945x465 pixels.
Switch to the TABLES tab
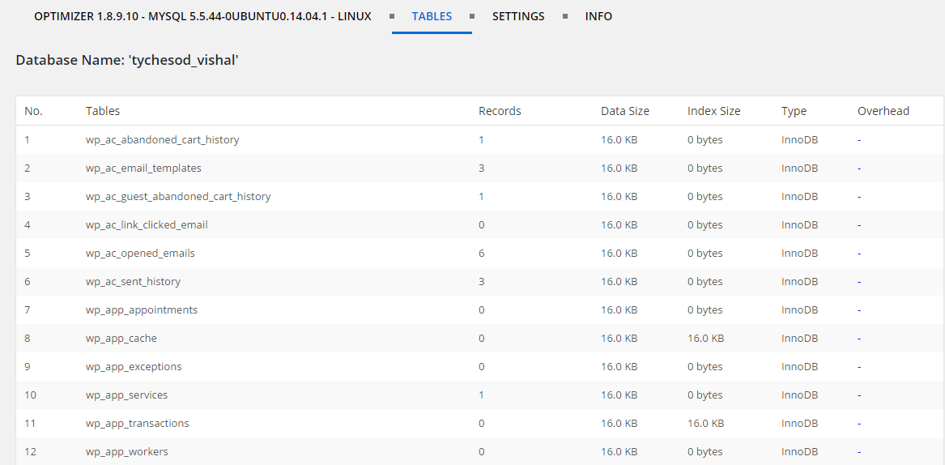[x=432, y=16]
